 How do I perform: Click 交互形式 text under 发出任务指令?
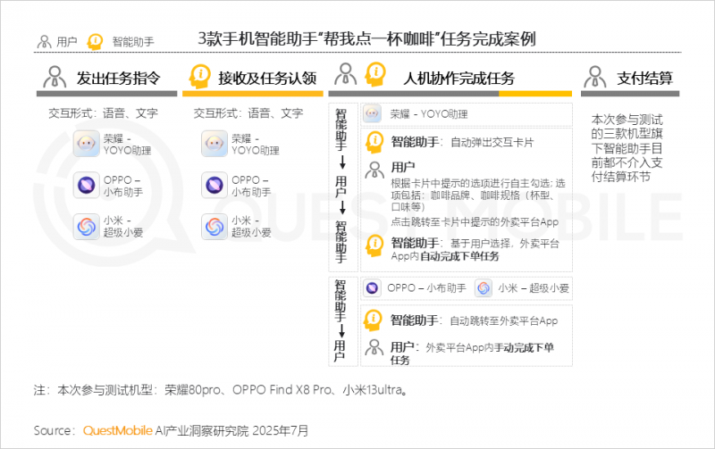[x=103, y=113]
